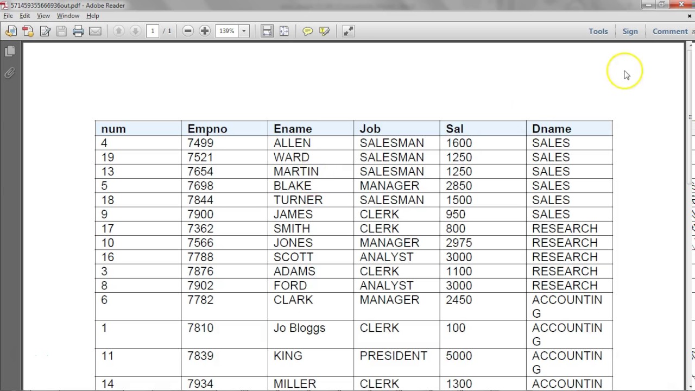Click the Print file icon
The height and width of the screenshot is (391, 695).
(78, 31)
